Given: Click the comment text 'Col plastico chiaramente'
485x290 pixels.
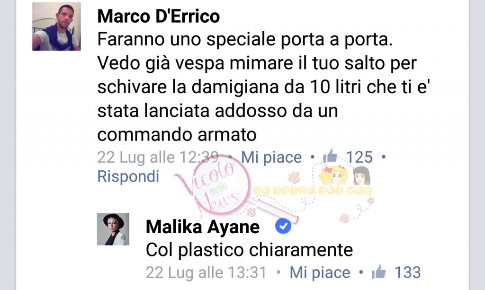Looking at the screenshot, I should pos(249,250).
